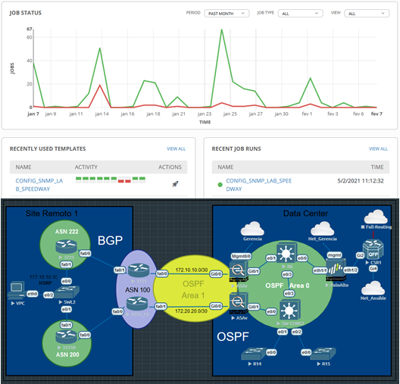
Task: Select the Gerencia cloud node
Action: click(x=252, y=229)
